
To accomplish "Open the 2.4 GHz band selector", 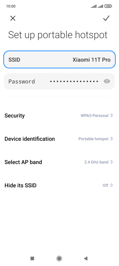I will pyautogui.click(x=98, y=162).
